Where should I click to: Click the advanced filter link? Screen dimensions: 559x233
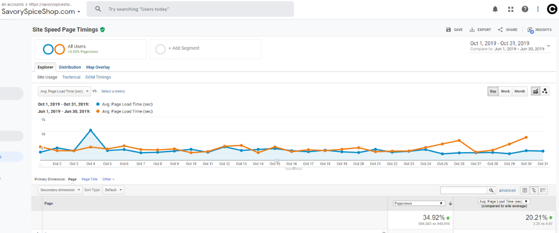tap(507, 190)
